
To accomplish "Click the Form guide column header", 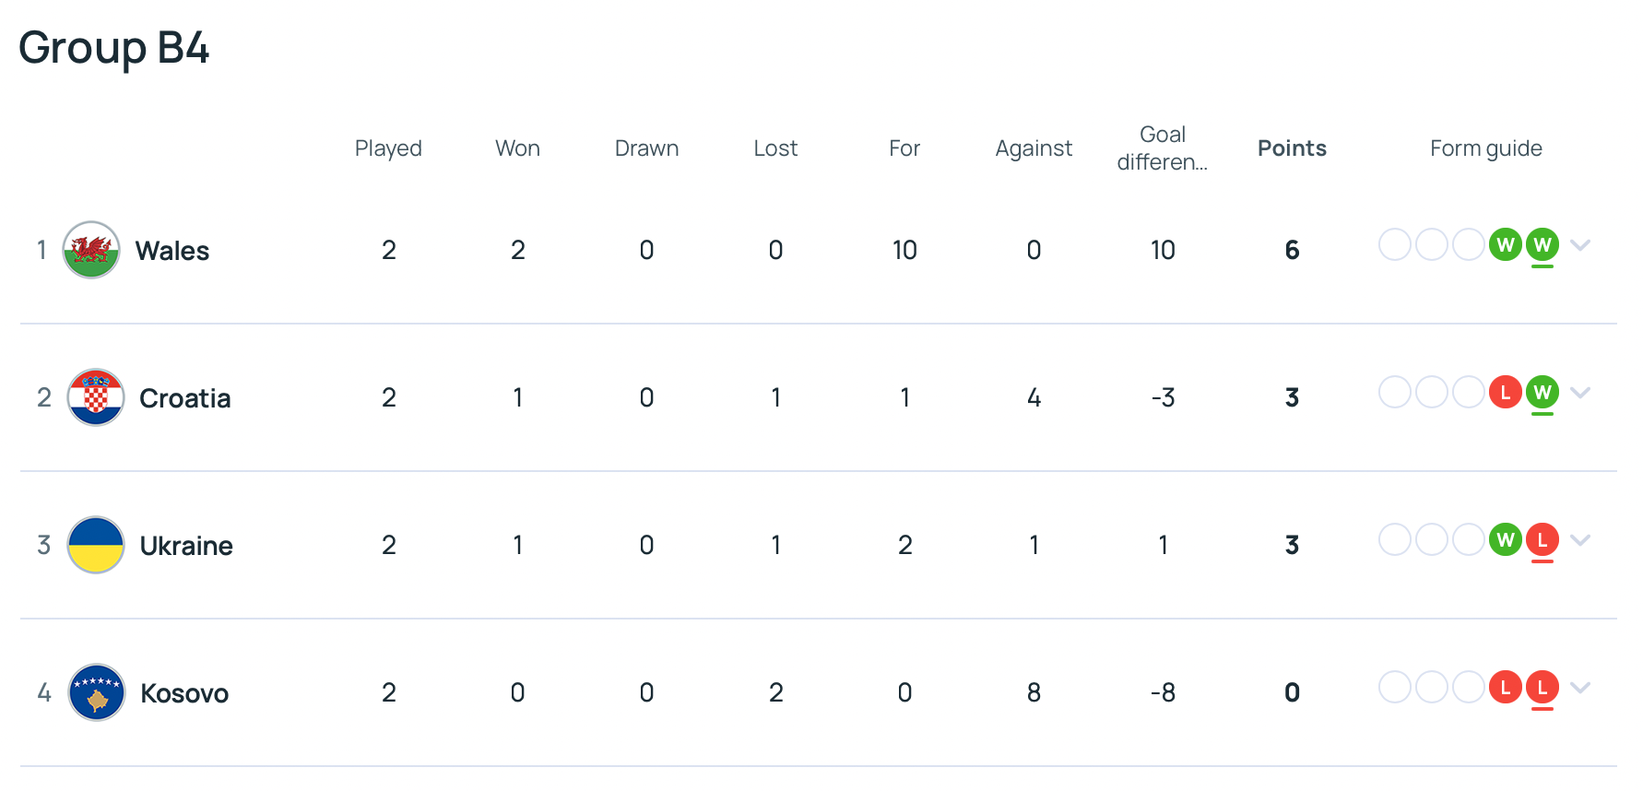I will pyautogui.click(x=1485, y=148).
